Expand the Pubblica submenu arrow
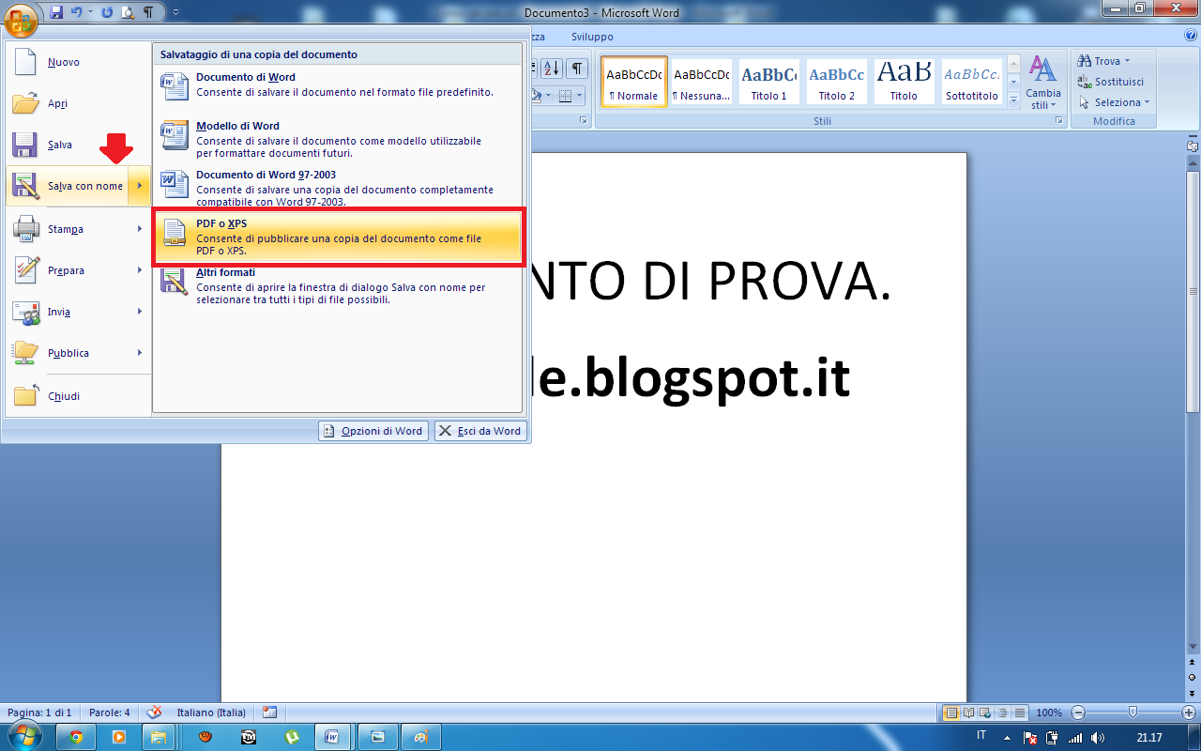 click(x=139, y=353)
